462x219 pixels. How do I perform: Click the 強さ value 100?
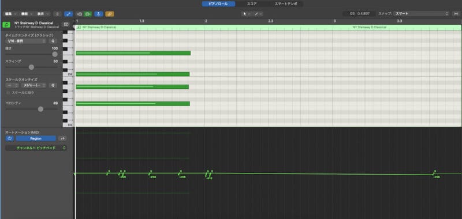55,48
